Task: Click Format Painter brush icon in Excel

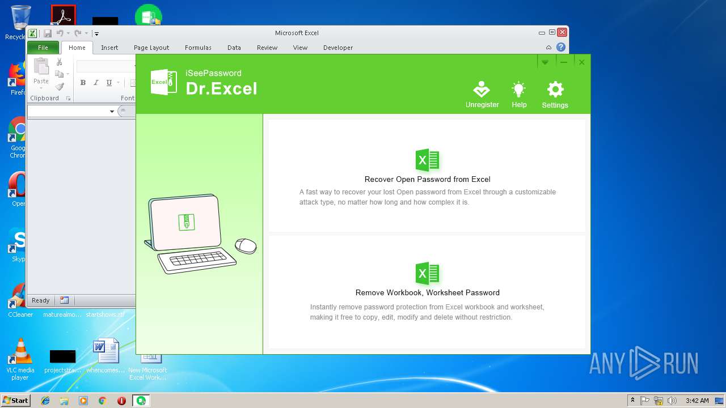Action: coord(59,87)
